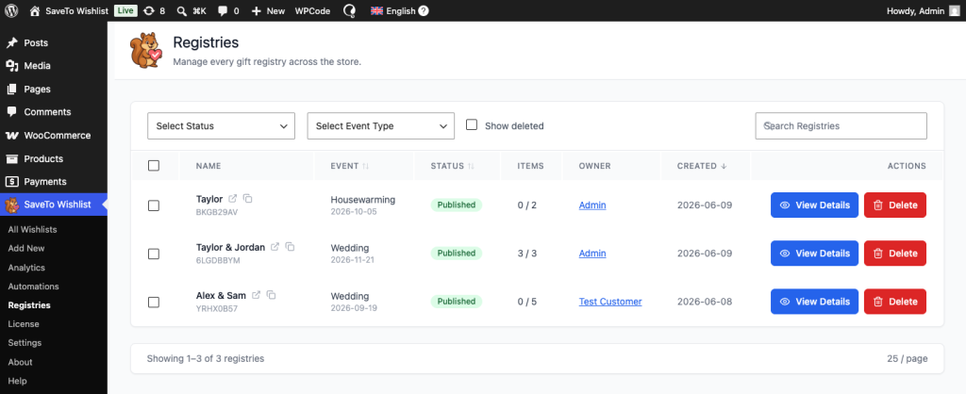Sort by Created column arrow

[724, 166]
